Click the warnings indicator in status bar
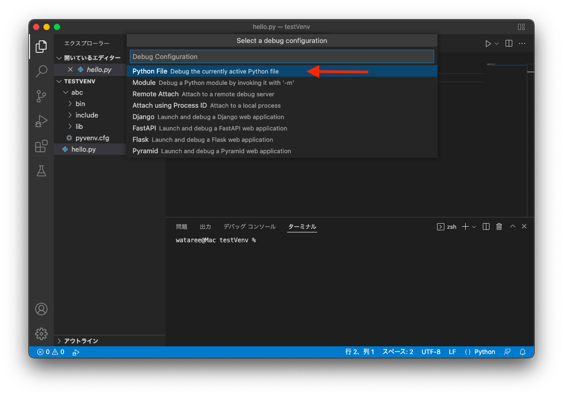The height and width of the screenshot is (396, 563). pyautogui.click(x=58, y=352)
